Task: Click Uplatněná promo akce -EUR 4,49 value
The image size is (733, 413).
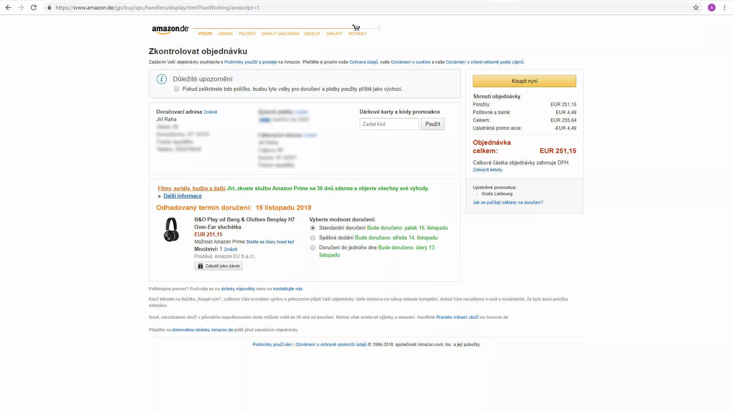Action: (565, 128)
